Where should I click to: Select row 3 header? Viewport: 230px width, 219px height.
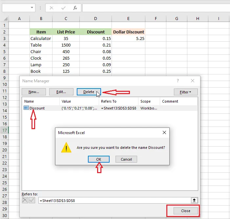(x=5, y=38)
